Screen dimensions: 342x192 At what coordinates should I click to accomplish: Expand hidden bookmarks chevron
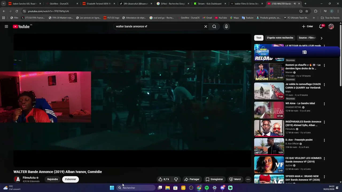[x=314, y=18]
